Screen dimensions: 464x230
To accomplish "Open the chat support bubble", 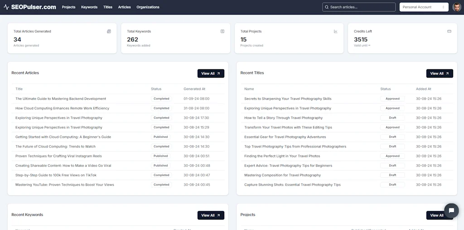I will point(451,210).
